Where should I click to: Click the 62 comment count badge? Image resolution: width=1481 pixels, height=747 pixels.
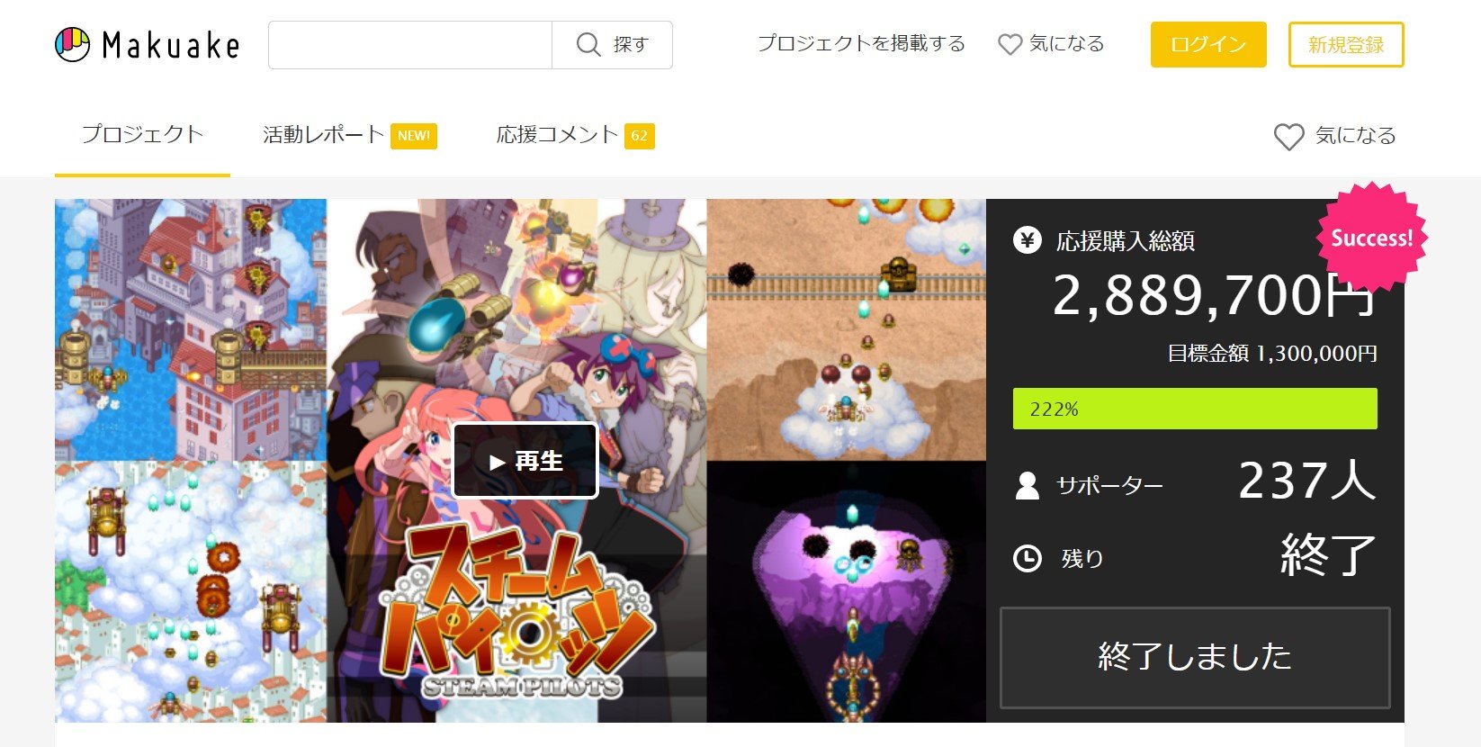[x=640, y=136]
